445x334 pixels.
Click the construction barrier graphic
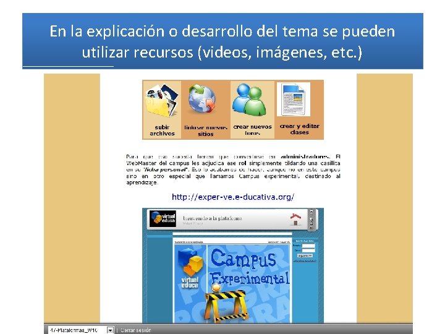(226, 304)
